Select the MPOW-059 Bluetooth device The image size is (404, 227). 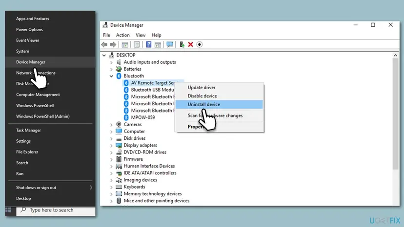pyautogui.click(x=143, y=117)
